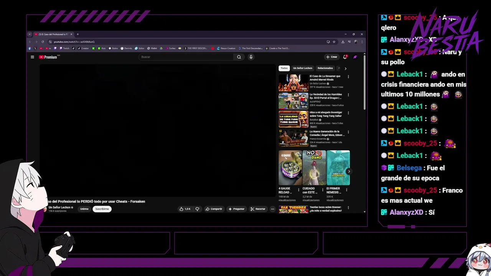
Task: Open more actions ellipsis under video
Action: [272, 209]
